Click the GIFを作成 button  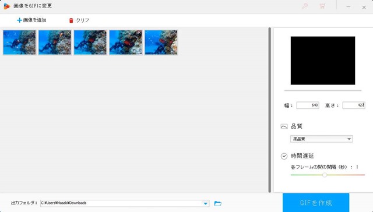[316, 203]
